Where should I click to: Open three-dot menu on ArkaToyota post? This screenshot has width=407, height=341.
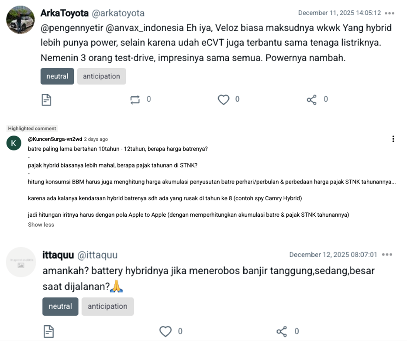click(x=390, y=13)
